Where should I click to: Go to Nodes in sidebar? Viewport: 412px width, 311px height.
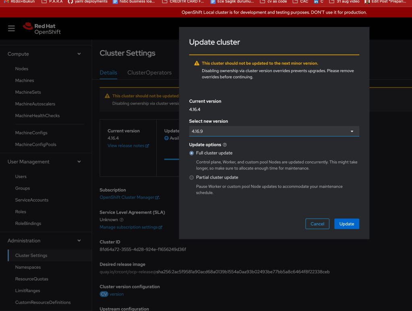[x=21, y=69]
